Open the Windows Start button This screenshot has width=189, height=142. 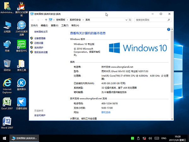4,138
